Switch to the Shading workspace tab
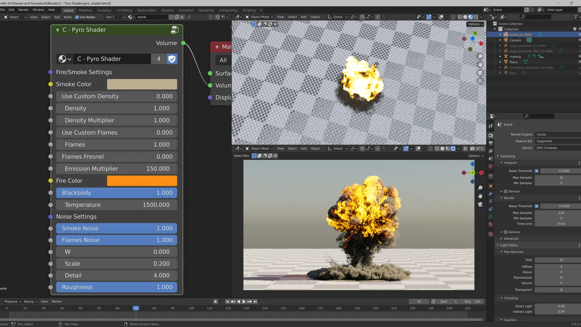The height and width of the screenshot is (327, 581). 167,10
